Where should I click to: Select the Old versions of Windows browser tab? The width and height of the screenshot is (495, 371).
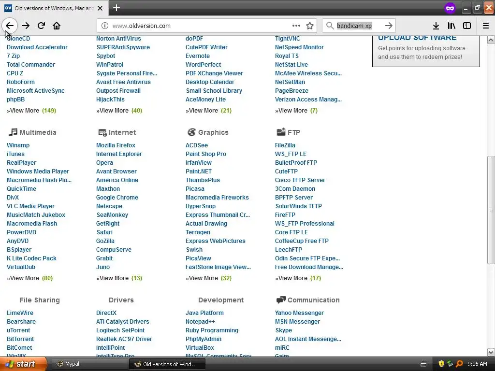point(54,8)
